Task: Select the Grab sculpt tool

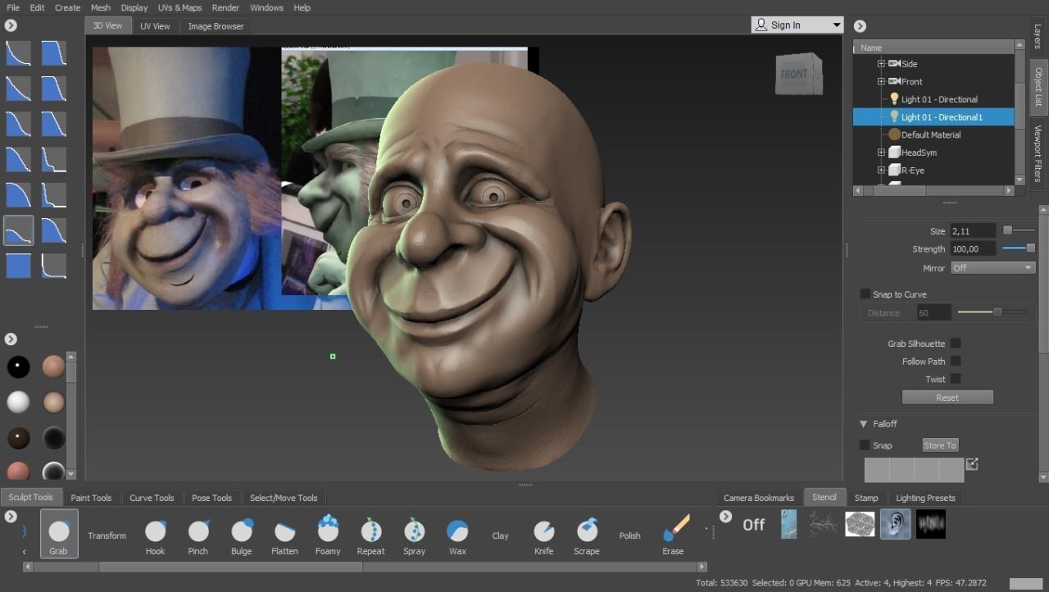Action: [59, 534]
